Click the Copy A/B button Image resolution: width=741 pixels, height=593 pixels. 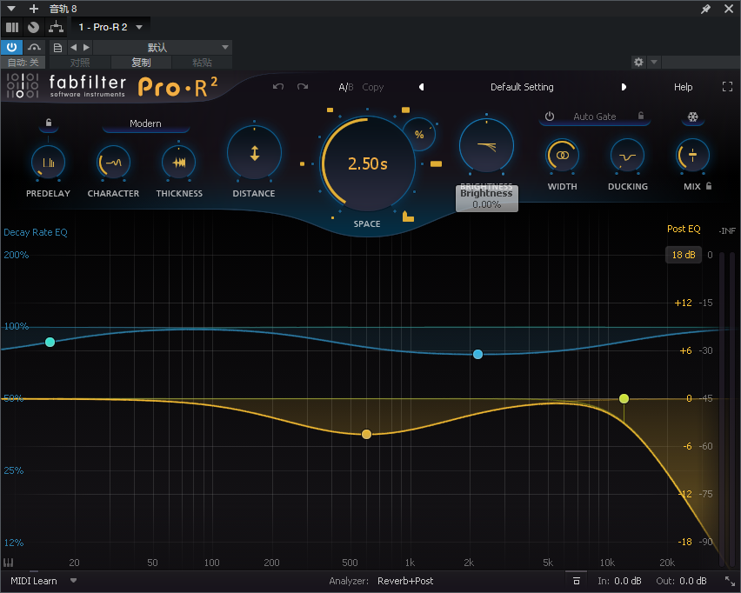[x=373, y=87]
